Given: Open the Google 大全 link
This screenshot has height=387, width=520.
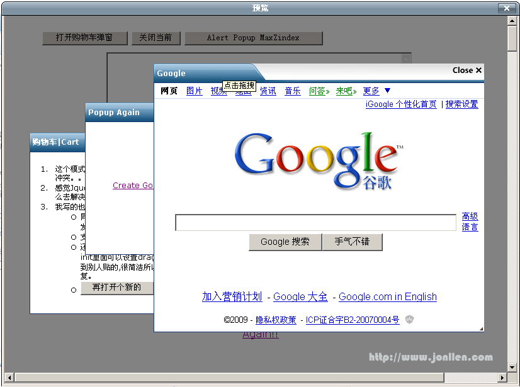Looking at the screenshot, I should [x=300, y=296].
